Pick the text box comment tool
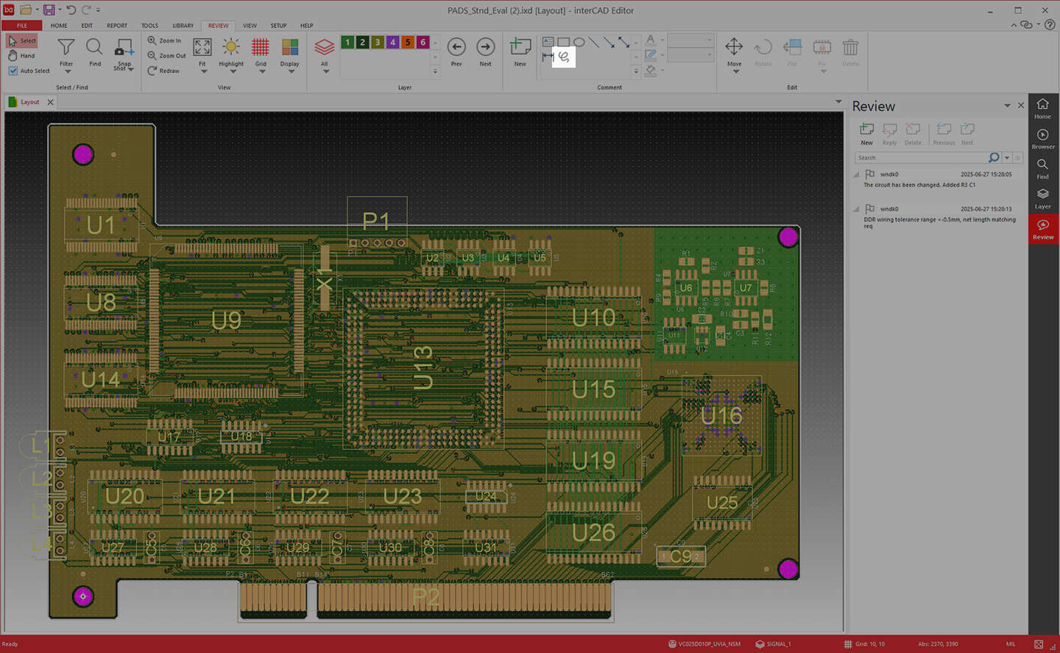The width and height of the screenshot is (1060, 653). [548, 42]
